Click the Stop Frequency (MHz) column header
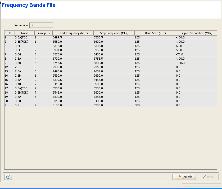 (x=114, y=33)
